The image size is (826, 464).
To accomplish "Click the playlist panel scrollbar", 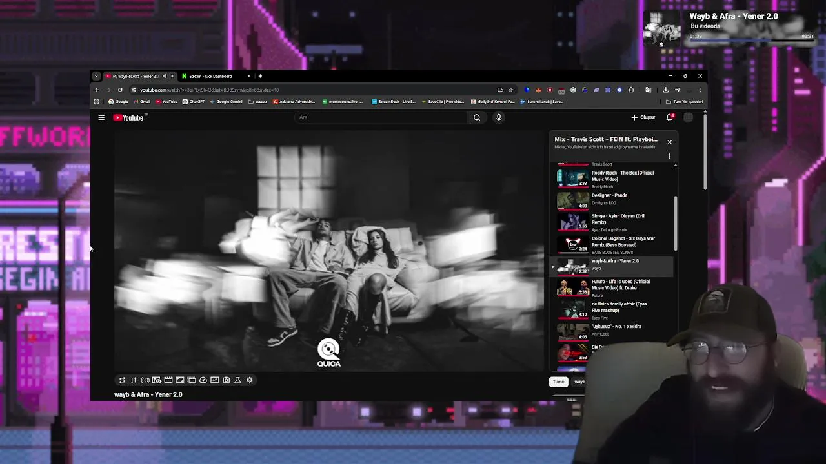I will (676, 222).
